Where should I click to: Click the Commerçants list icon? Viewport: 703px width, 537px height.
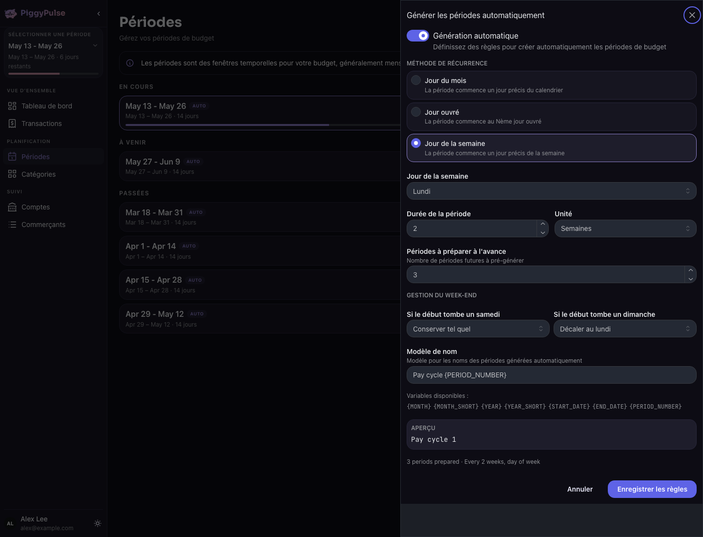[x=12, y=225]
